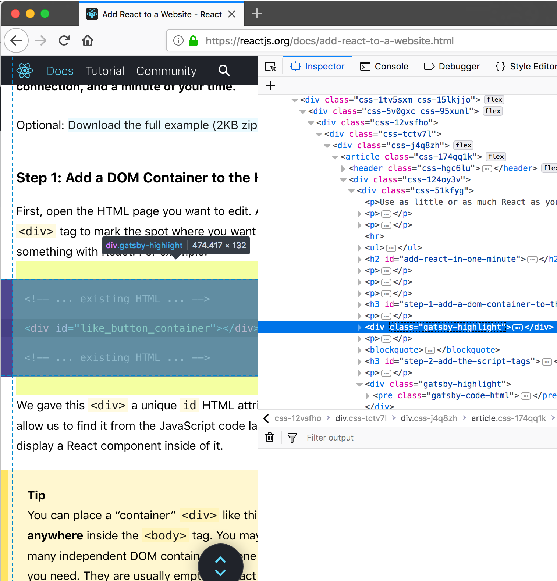Open the browser home page
The image size is (557, 581).
(88, 40)
